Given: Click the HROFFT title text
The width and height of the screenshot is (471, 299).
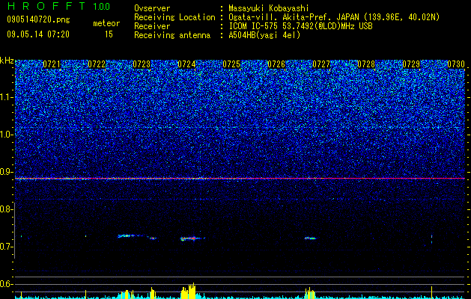Looking at the screenshot, I should click(47, 6).
